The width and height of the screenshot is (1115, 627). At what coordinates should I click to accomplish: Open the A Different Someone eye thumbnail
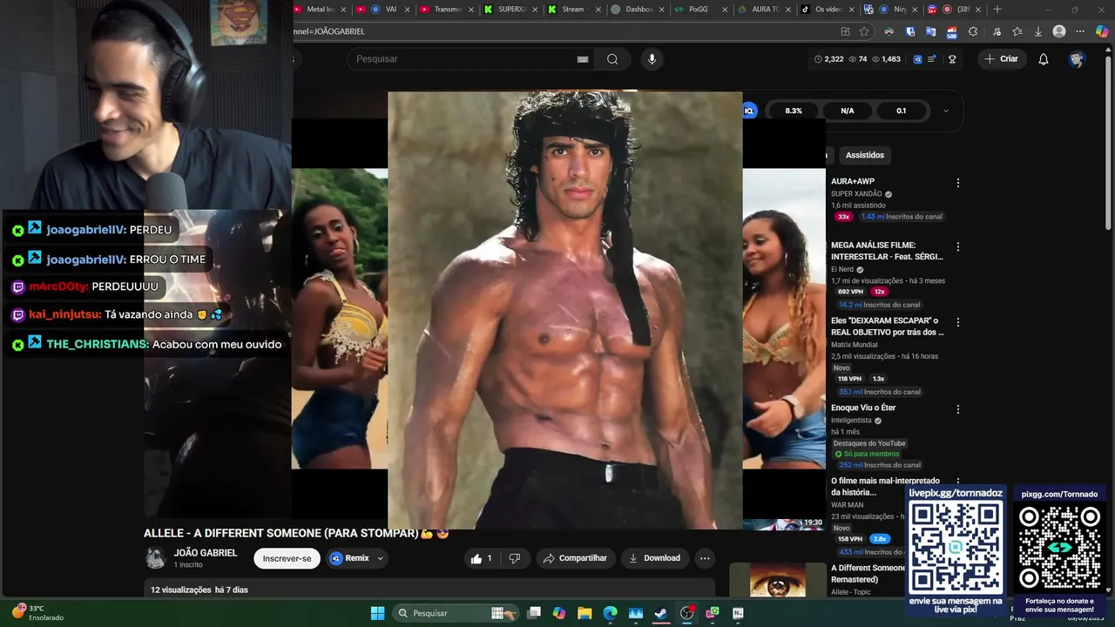pyautogui.click(x=778, y=579)
